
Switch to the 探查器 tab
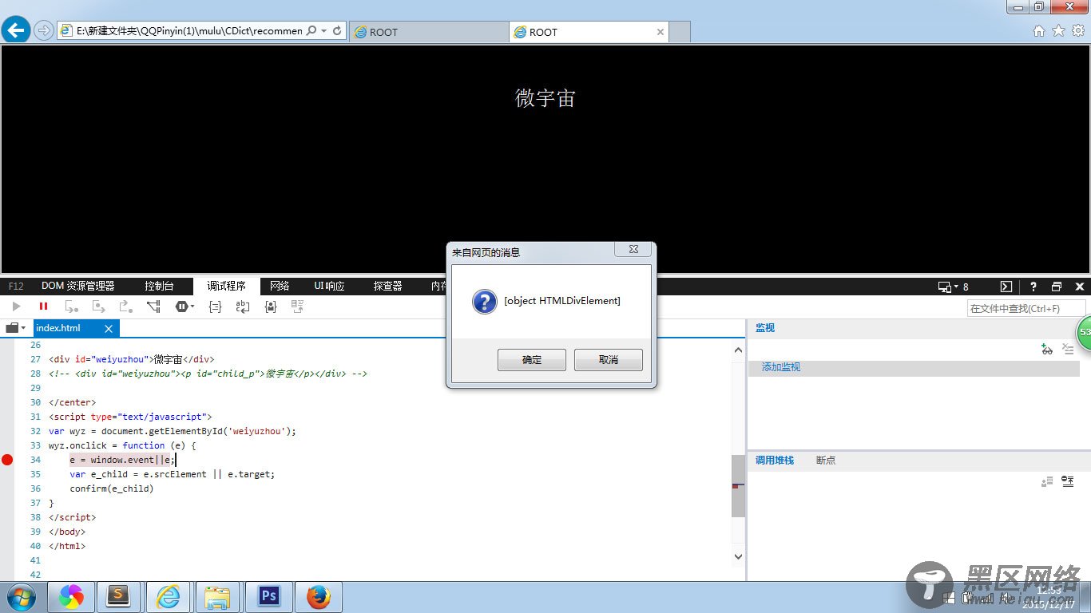[x=387, y=287]
